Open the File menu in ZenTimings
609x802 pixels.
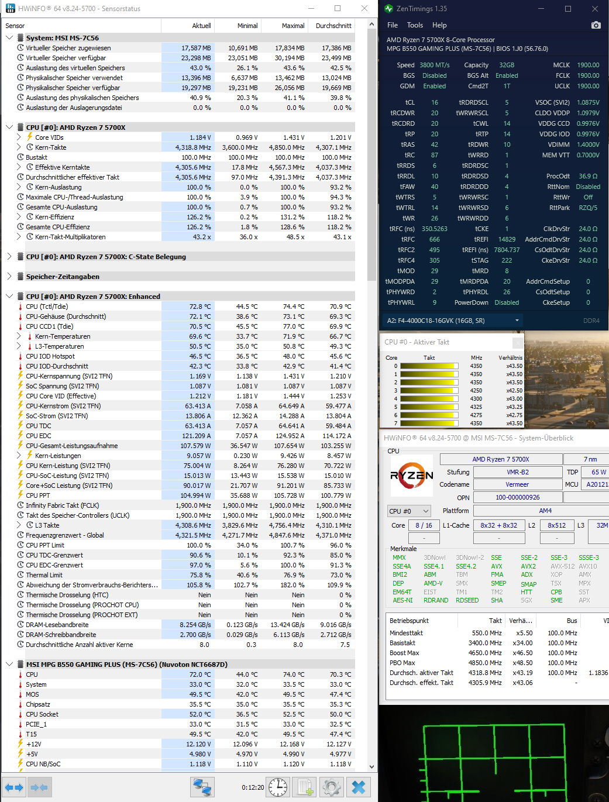pyautogui.click(x=392, y=25)
